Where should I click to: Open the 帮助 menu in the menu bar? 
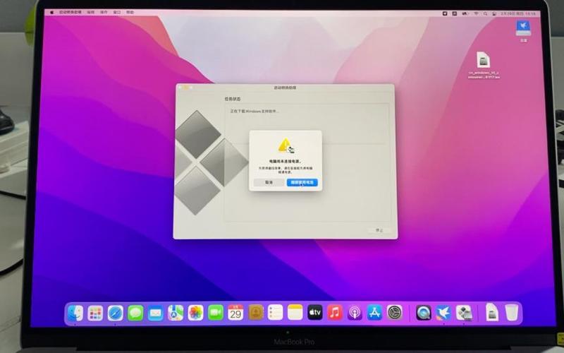[130, 12]
